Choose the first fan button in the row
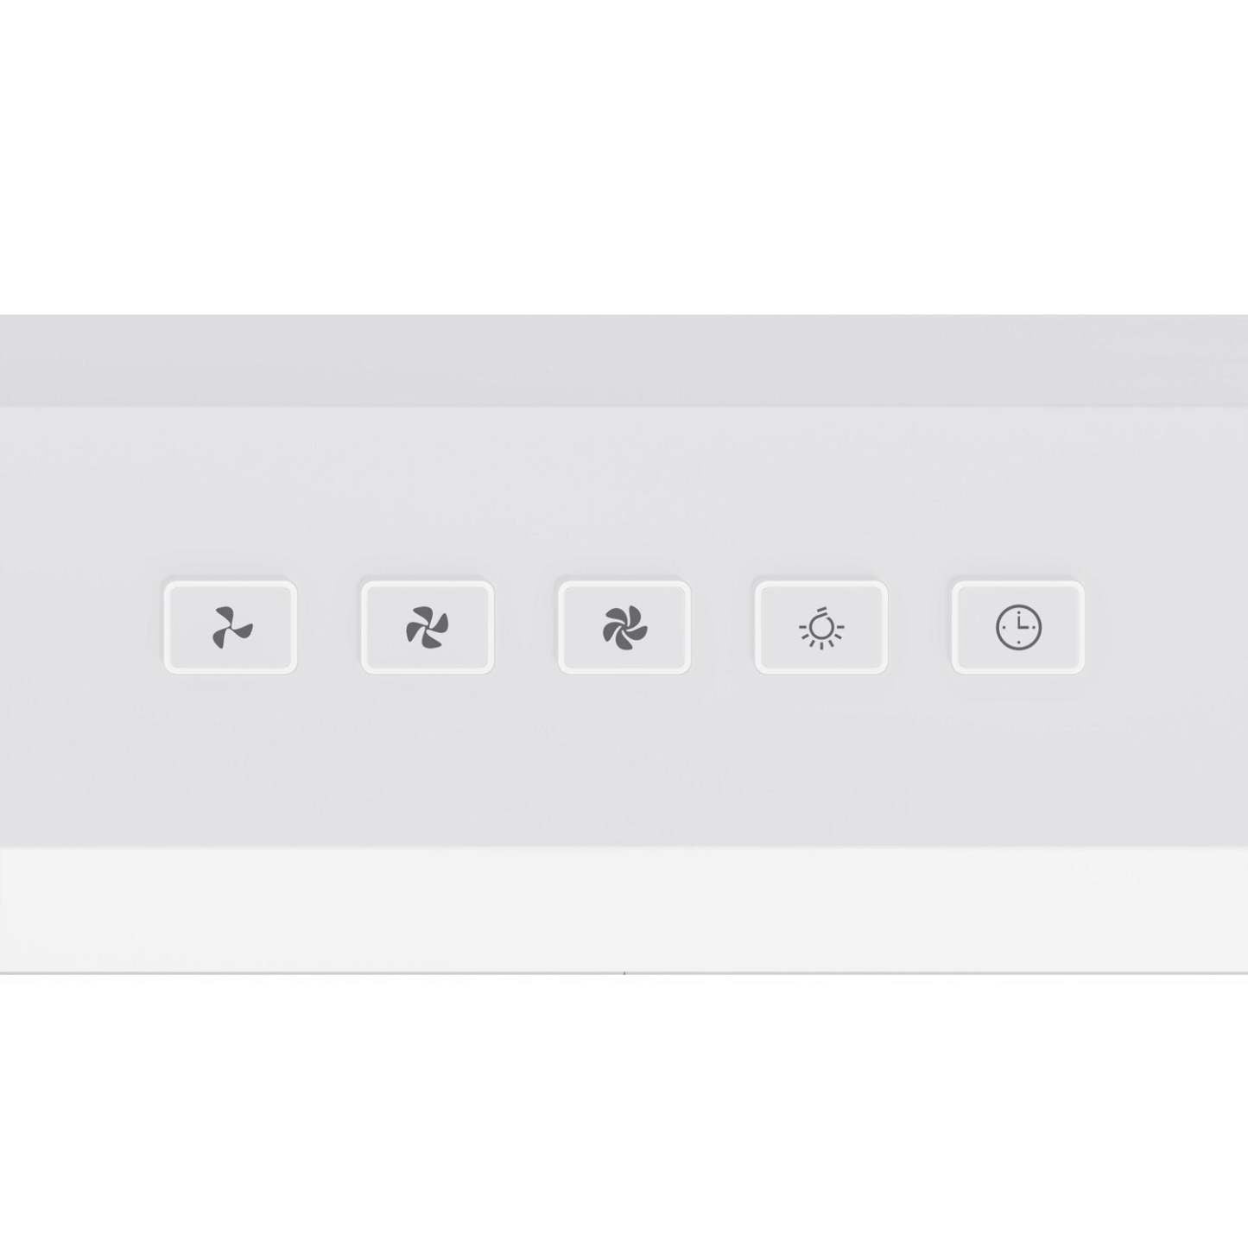 [x=231, y=627]
